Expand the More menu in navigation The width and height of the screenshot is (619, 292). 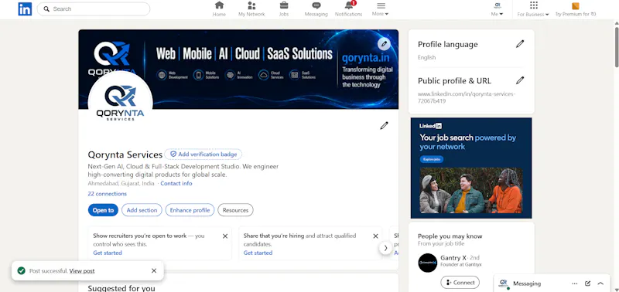pos(381,9)
